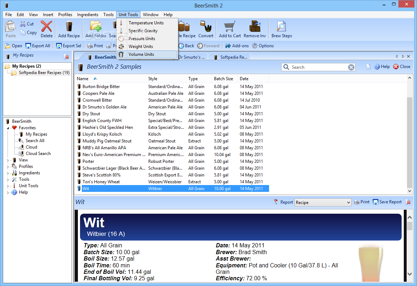Switch to the Dr Smurto's tab
The height and width of the screenshot is (286, 417).
[192, 57]
